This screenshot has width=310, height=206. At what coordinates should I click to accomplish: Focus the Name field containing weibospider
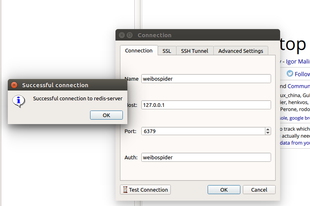206,79
